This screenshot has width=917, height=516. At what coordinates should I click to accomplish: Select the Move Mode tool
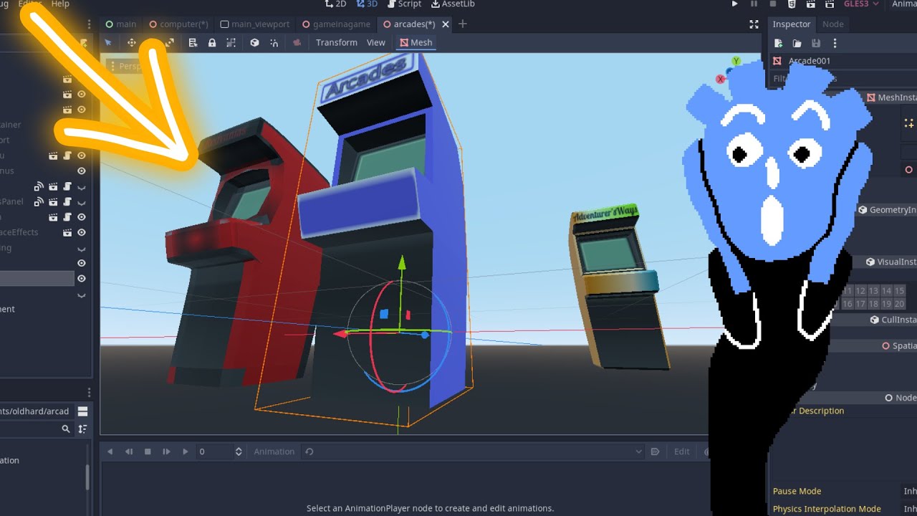click(x=132, y=43)
